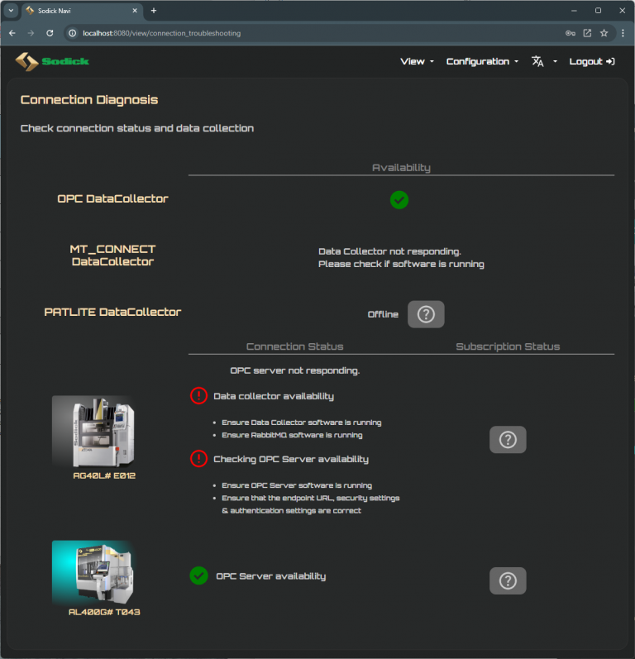Click the Connection Diagnosis heading
635x659 pixels.
click(89, 99)
